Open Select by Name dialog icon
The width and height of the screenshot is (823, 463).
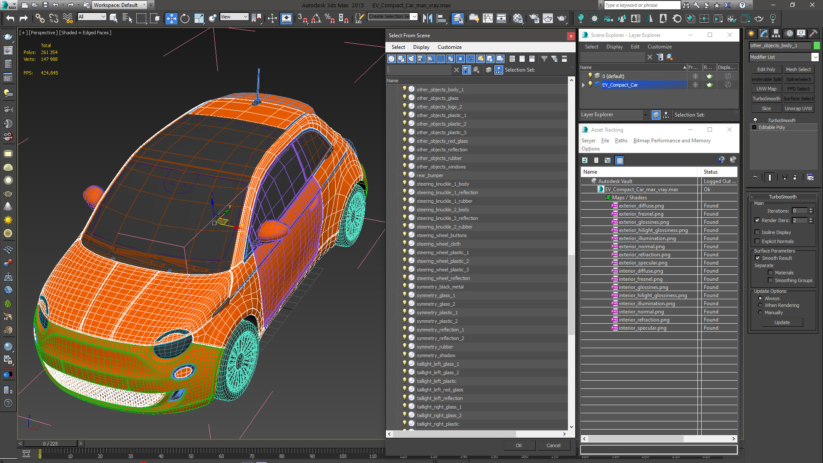point(127,18)
